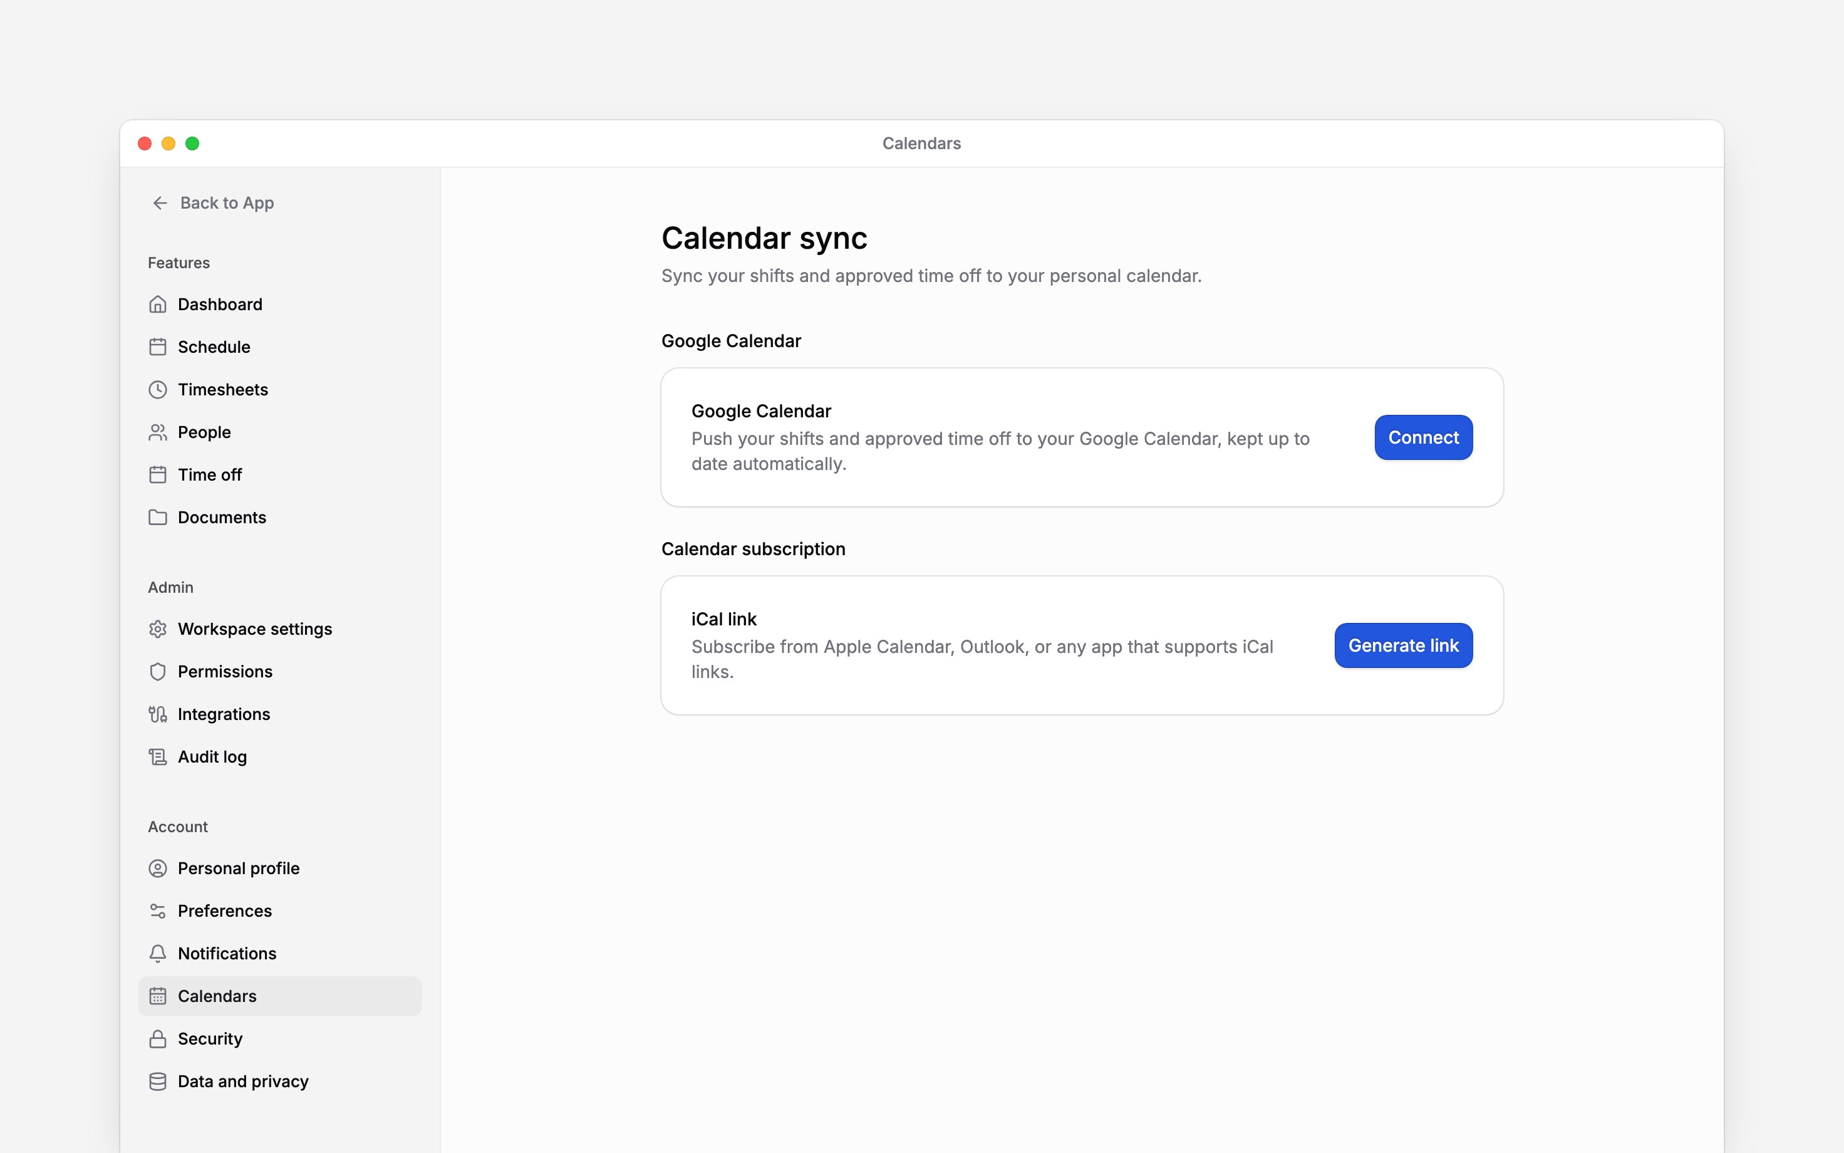
Task: Click the Security lock icon
Action: pos(158,1040)
